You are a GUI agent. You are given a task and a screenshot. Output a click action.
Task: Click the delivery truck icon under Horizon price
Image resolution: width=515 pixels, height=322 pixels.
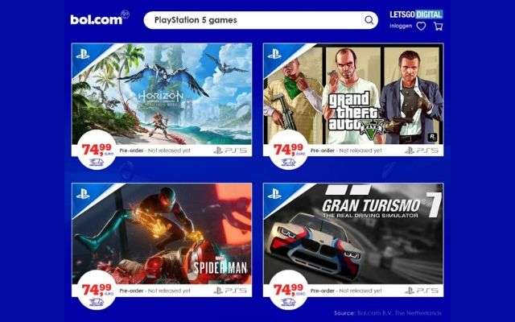97,163
